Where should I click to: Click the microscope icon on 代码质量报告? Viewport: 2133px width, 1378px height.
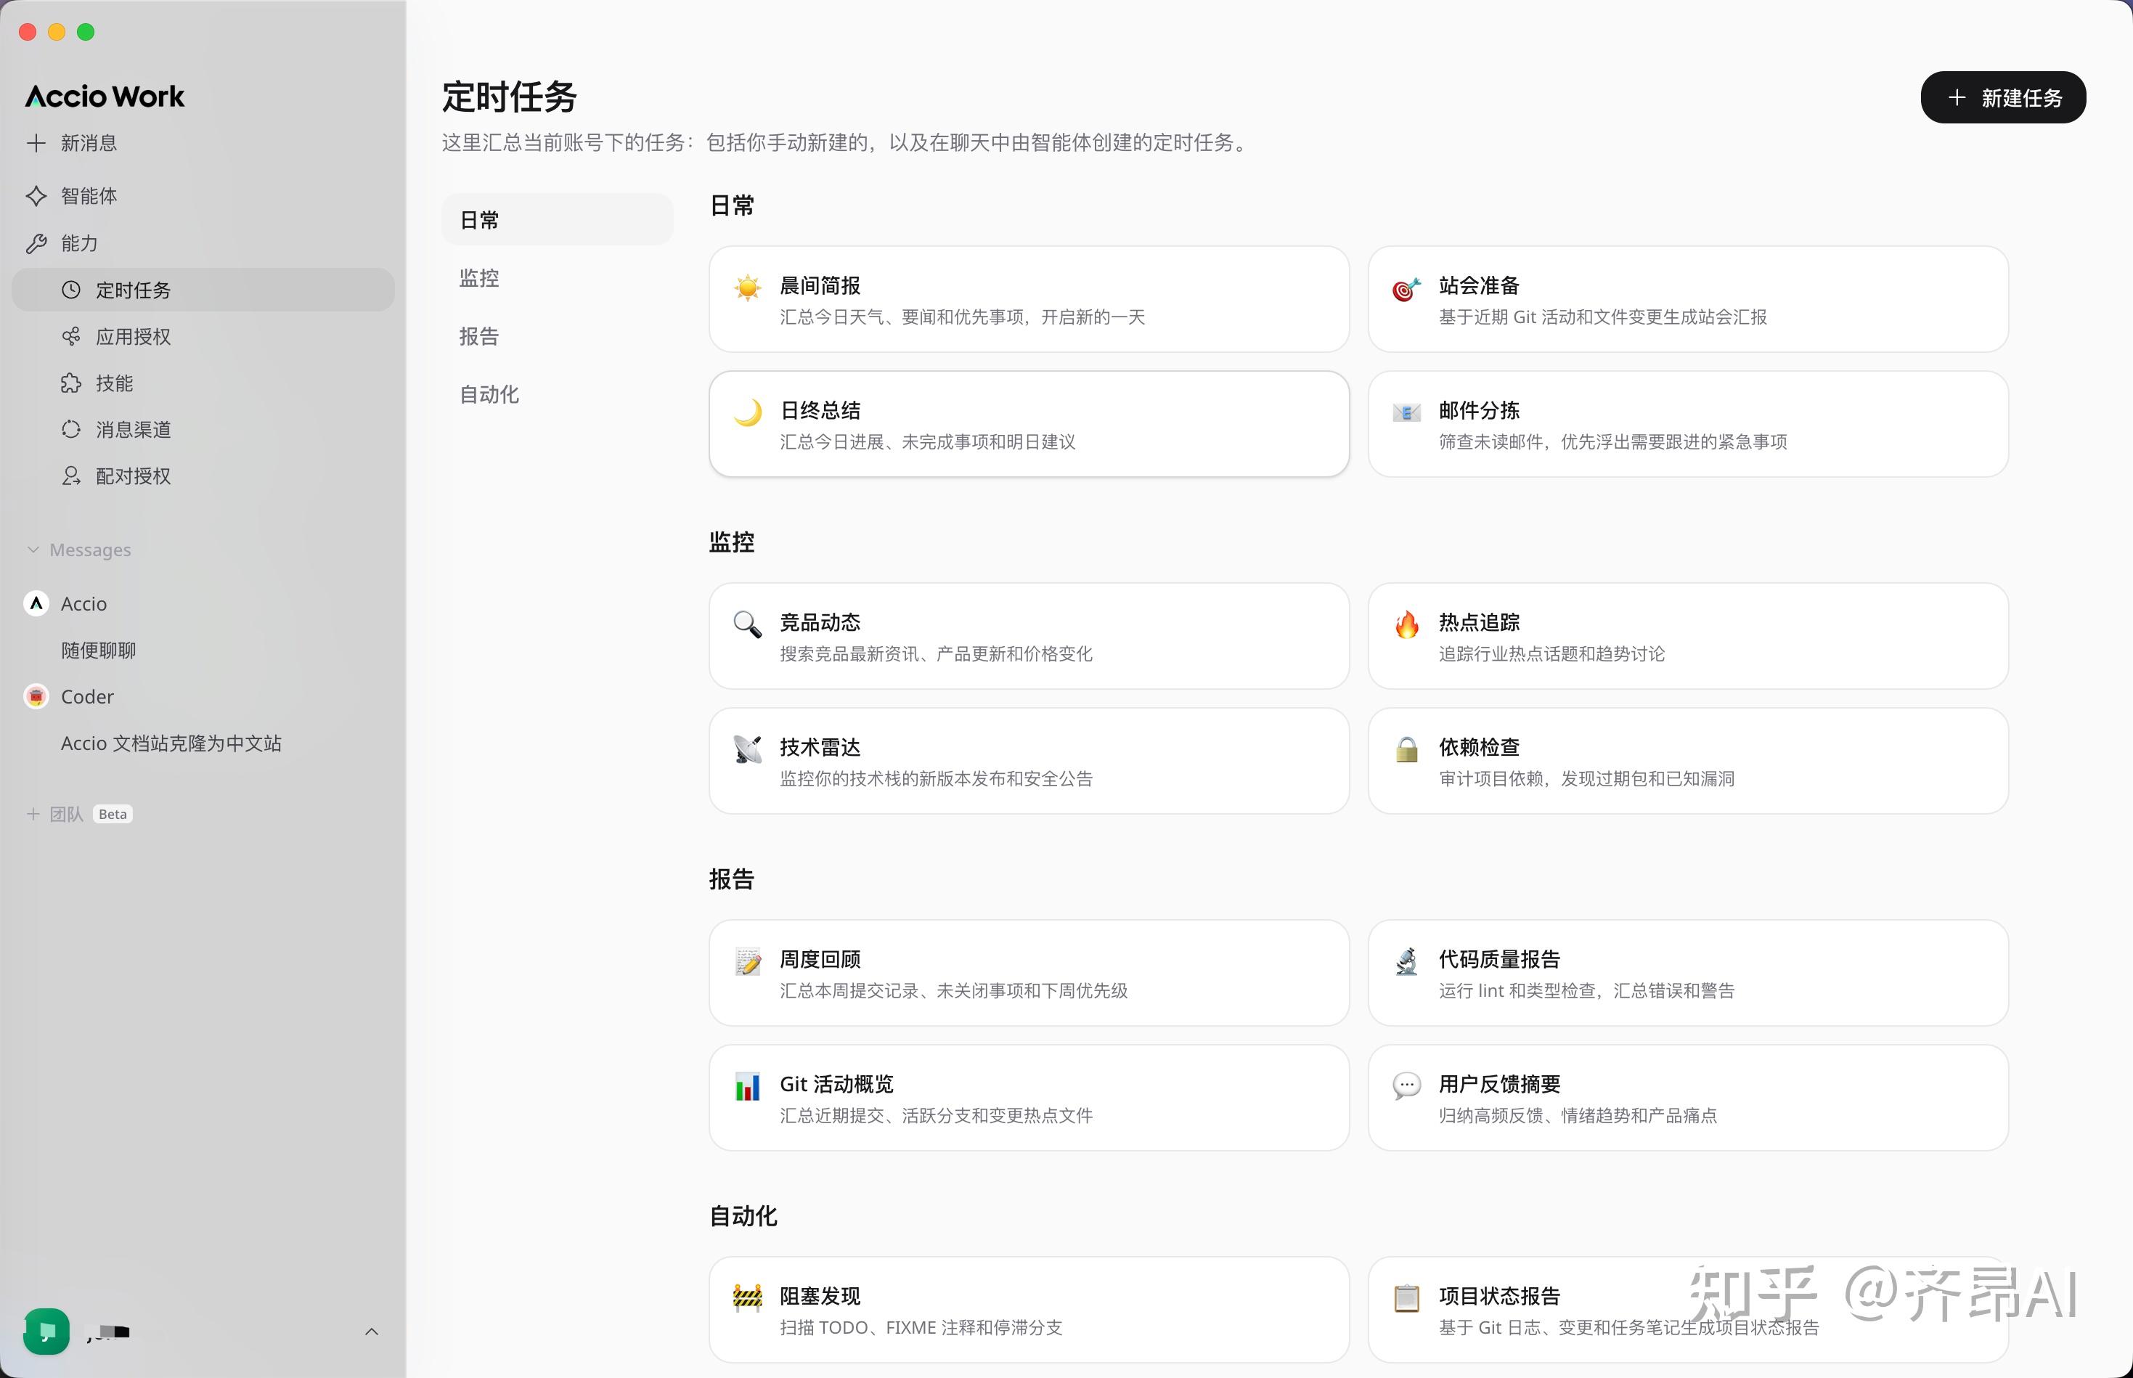coord(1406,961)
